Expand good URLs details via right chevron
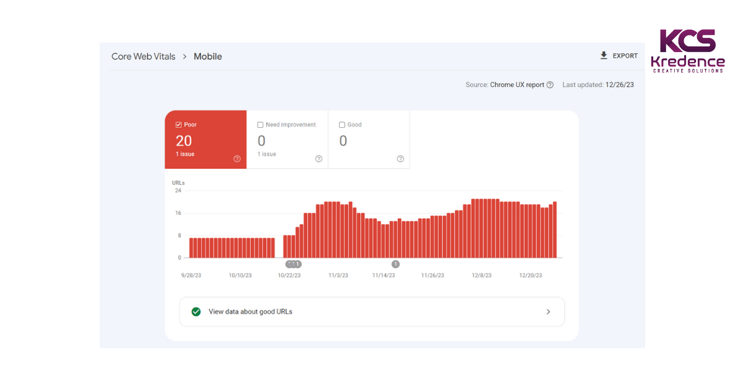 tap(548, 312)
